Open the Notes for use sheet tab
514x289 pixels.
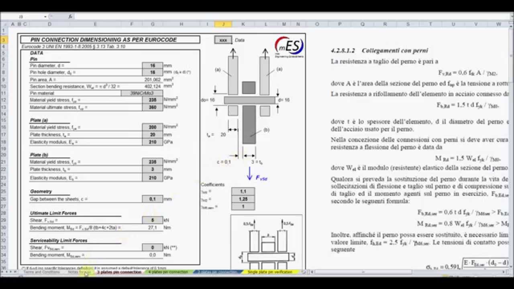[79, 272]
